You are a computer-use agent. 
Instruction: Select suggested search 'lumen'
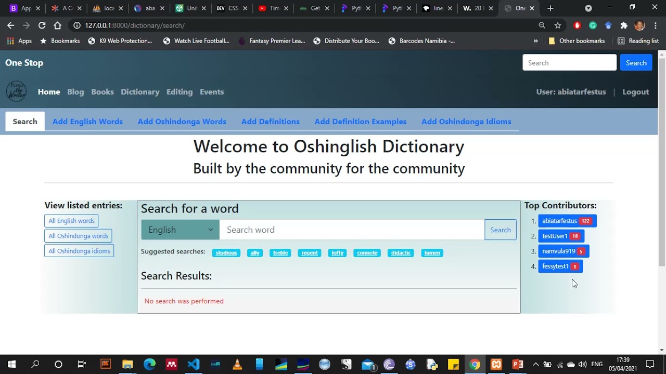[x=432, y=253]
